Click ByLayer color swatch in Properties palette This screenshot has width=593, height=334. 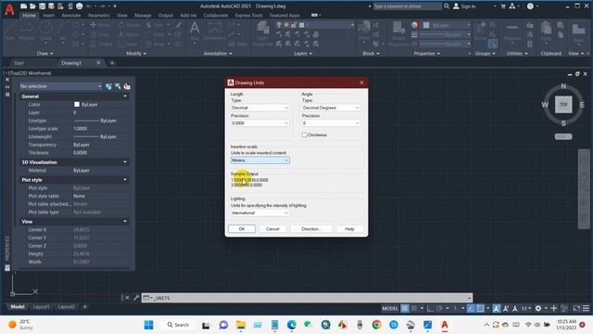[77, 104]
